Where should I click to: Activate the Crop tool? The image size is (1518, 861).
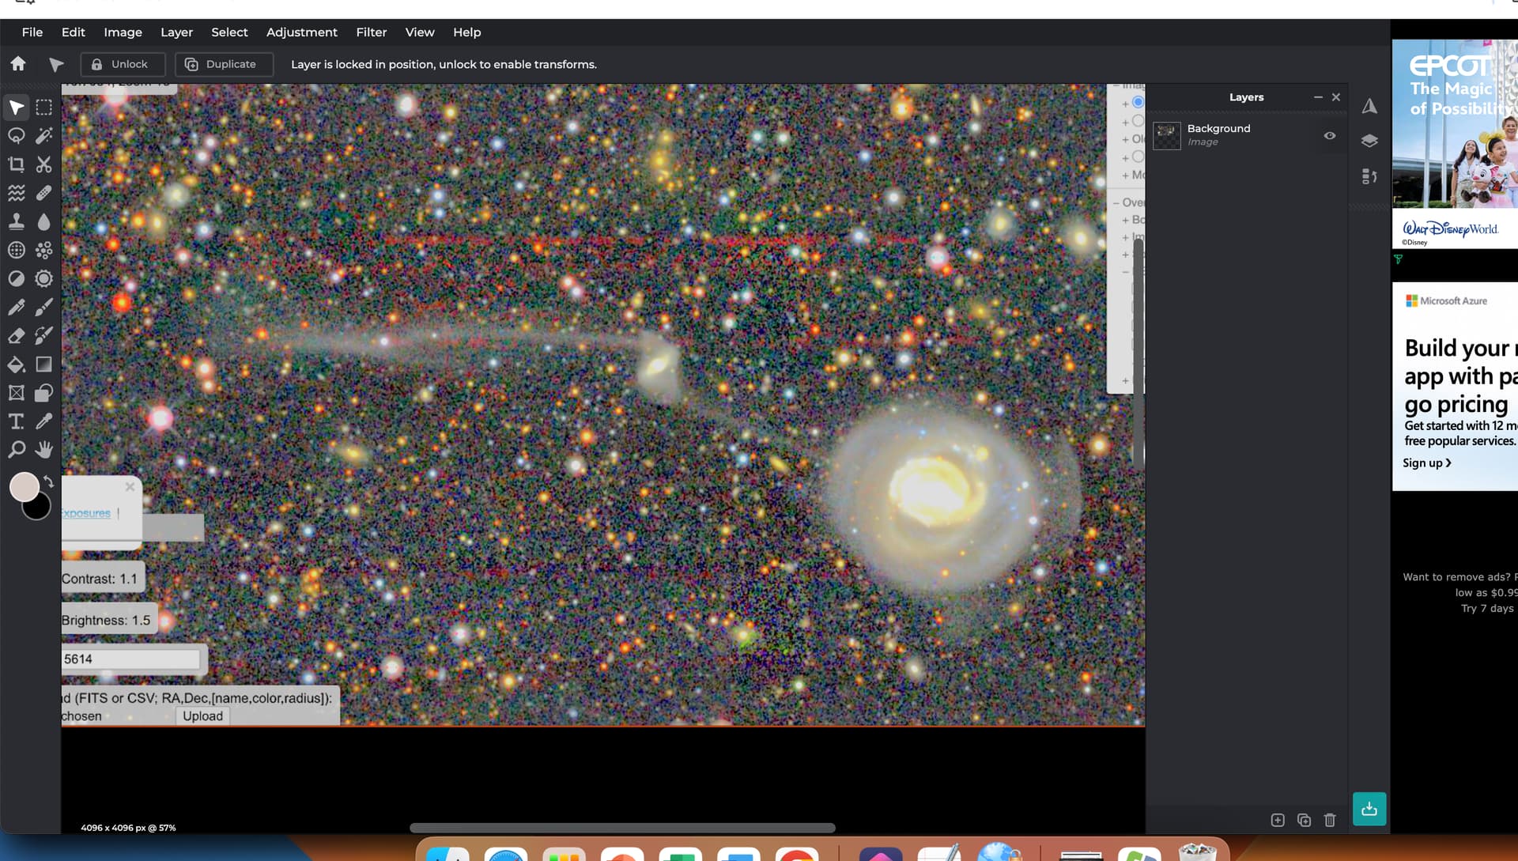click(16, 164)
